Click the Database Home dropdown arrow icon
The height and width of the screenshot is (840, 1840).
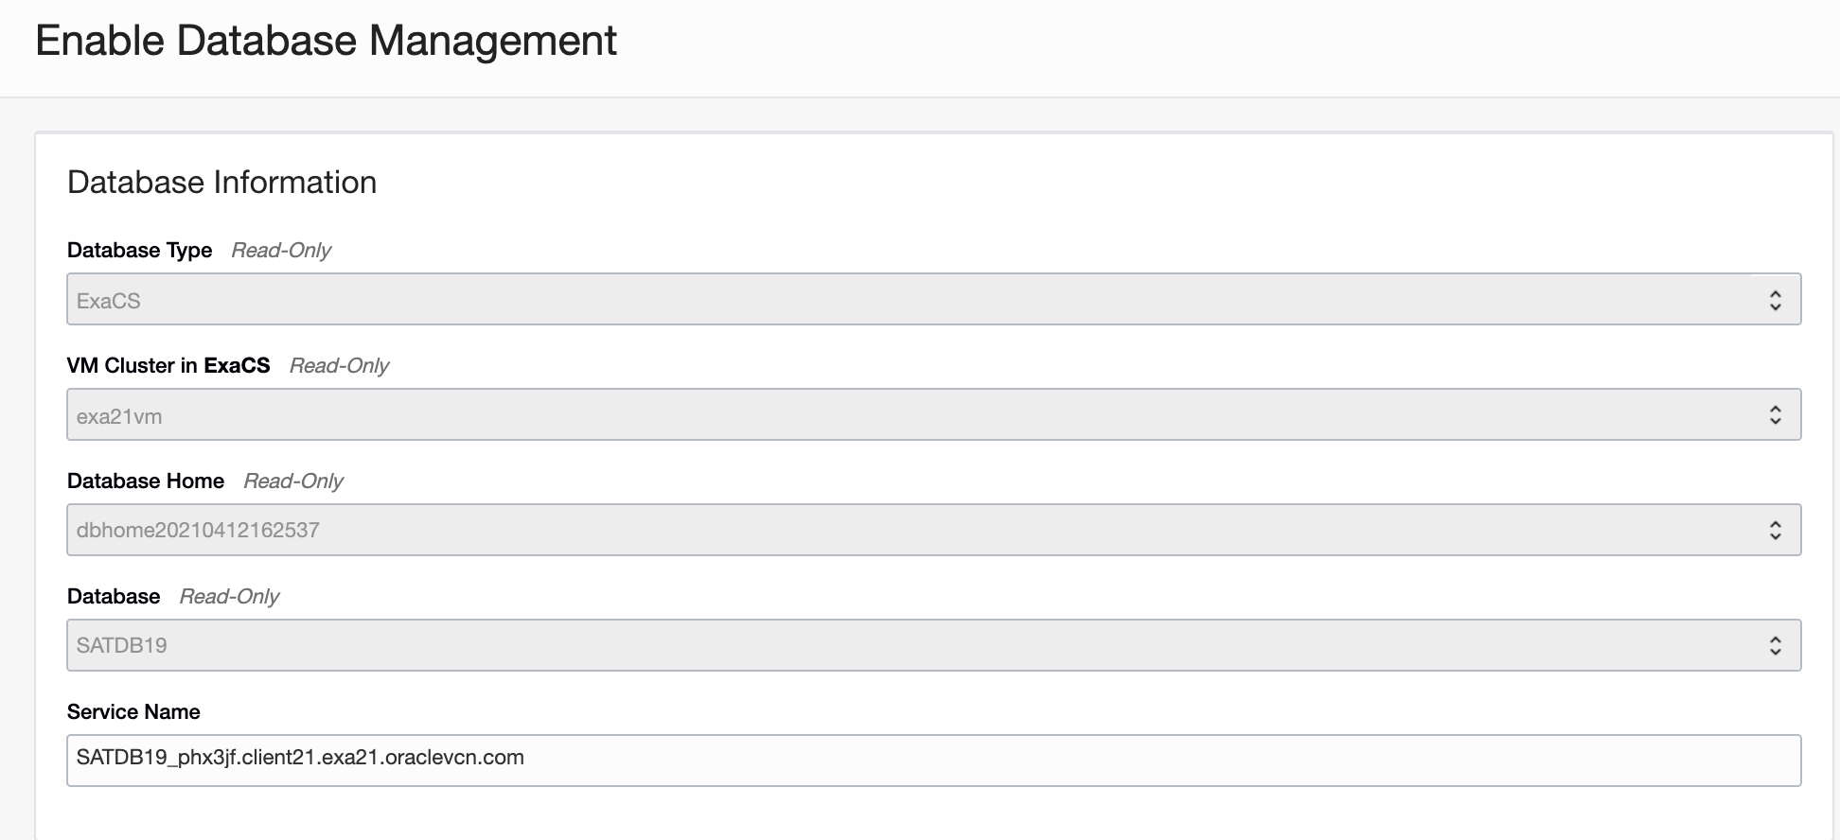coord(1775,531)
